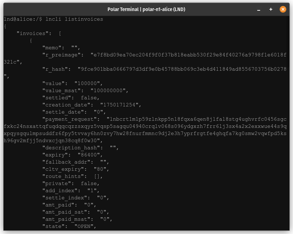Click the add_index line

click(71, 190)
